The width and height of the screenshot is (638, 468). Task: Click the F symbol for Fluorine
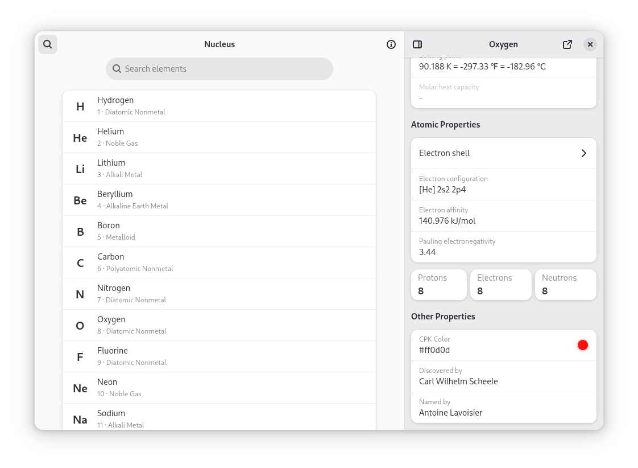pyautogui.click(x=80, y=357)
